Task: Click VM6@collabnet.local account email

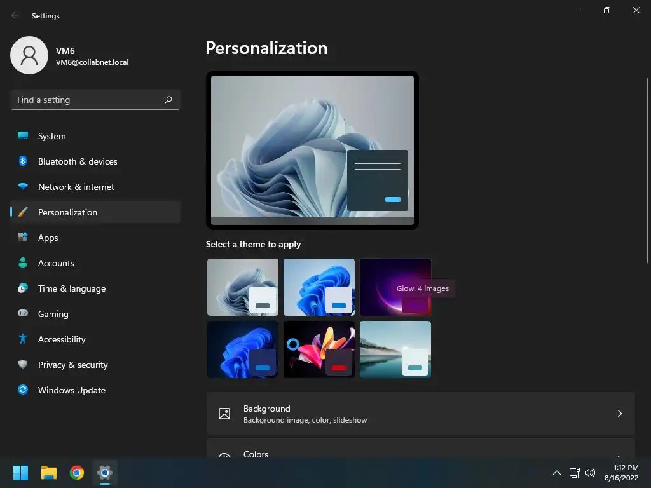Action: pyautogui.click(x=92, y=62)
